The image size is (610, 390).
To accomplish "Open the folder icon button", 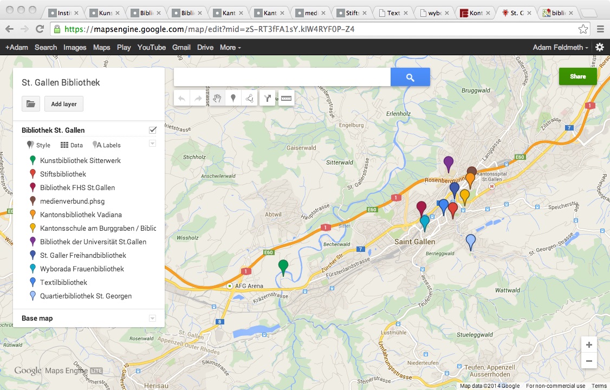I will (31, 104).
